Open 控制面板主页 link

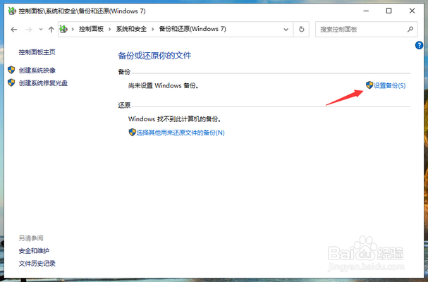[x=37, y=52]
